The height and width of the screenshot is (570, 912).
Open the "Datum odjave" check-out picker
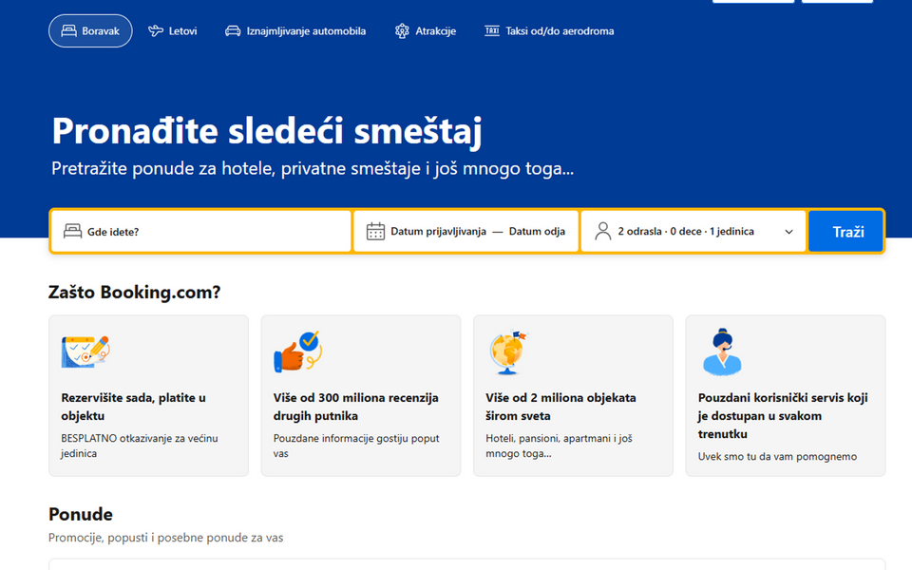point(537,232)
